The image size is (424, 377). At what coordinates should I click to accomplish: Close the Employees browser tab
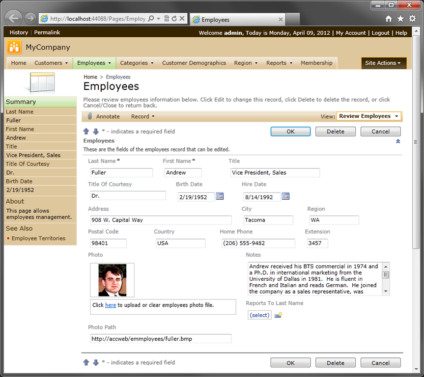[x=281, y=20]
